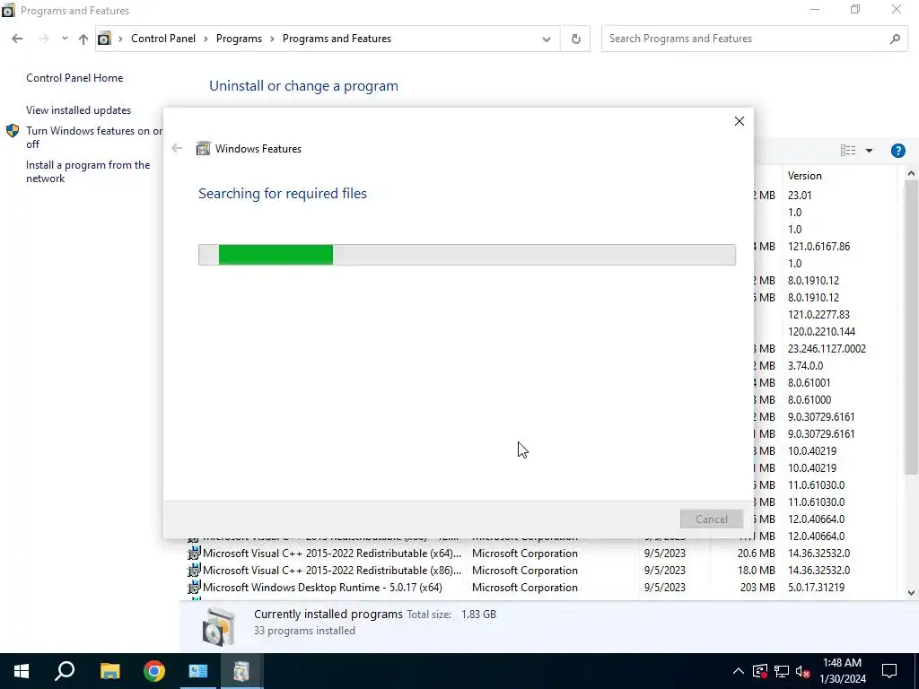Click the Windows Features dialog icon
This screenshot has height=689, width=919.
point(203,148)
